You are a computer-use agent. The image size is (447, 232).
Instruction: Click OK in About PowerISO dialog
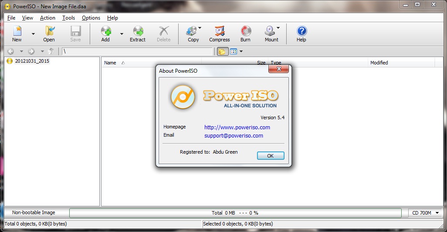pos(271,156)
